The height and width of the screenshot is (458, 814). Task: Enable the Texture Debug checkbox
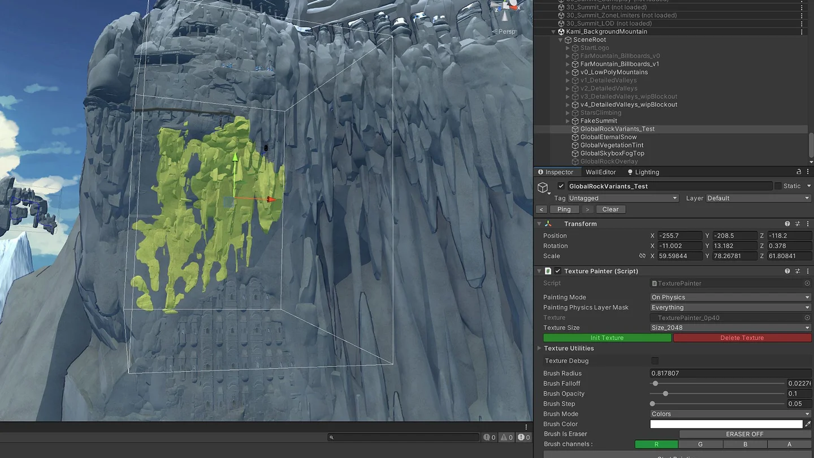pos(655,361)
